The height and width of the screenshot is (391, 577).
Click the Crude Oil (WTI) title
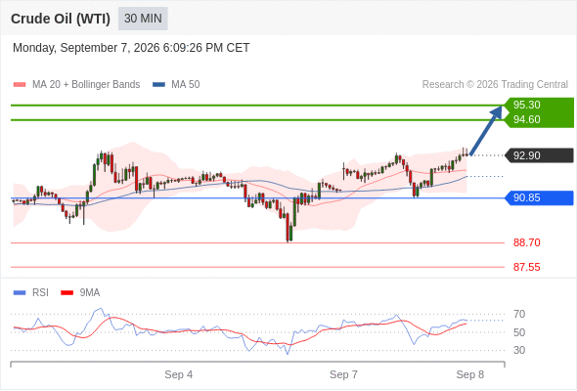61,19
